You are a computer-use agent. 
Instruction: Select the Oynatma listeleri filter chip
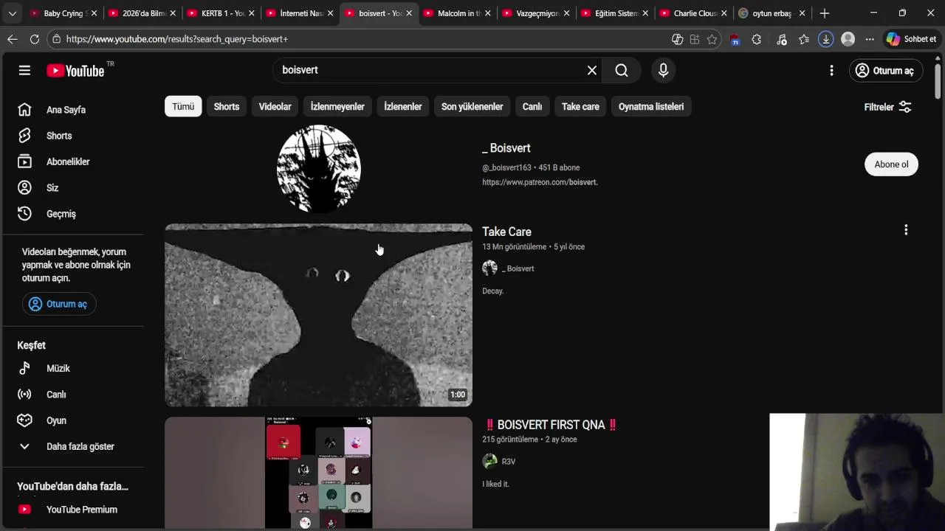[651, 106]
